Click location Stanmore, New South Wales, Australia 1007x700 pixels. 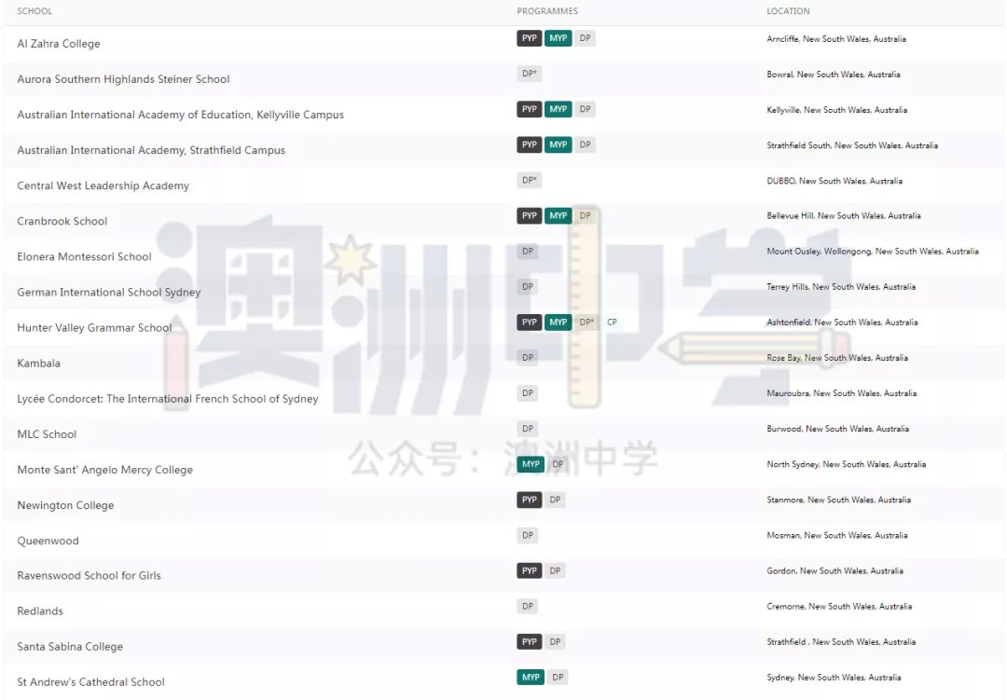[x=838, y=500]
